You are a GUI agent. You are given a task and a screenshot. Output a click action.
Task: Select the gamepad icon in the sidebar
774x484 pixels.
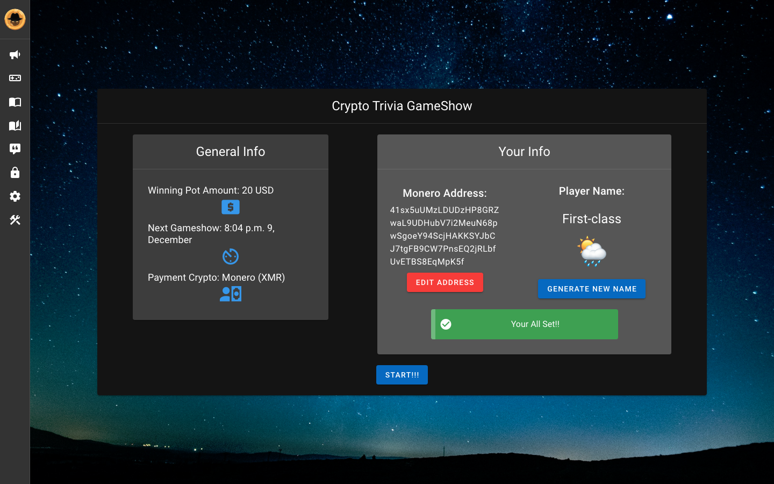point(15,78)
